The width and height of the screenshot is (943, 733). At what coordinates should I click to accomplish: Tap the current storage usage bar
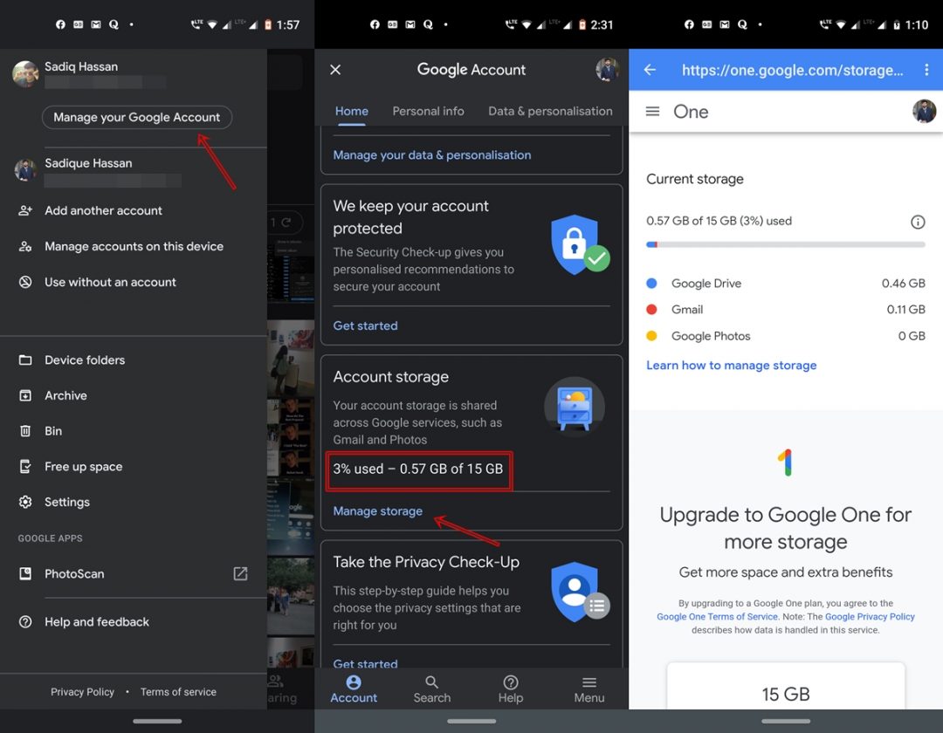(786, 244)
